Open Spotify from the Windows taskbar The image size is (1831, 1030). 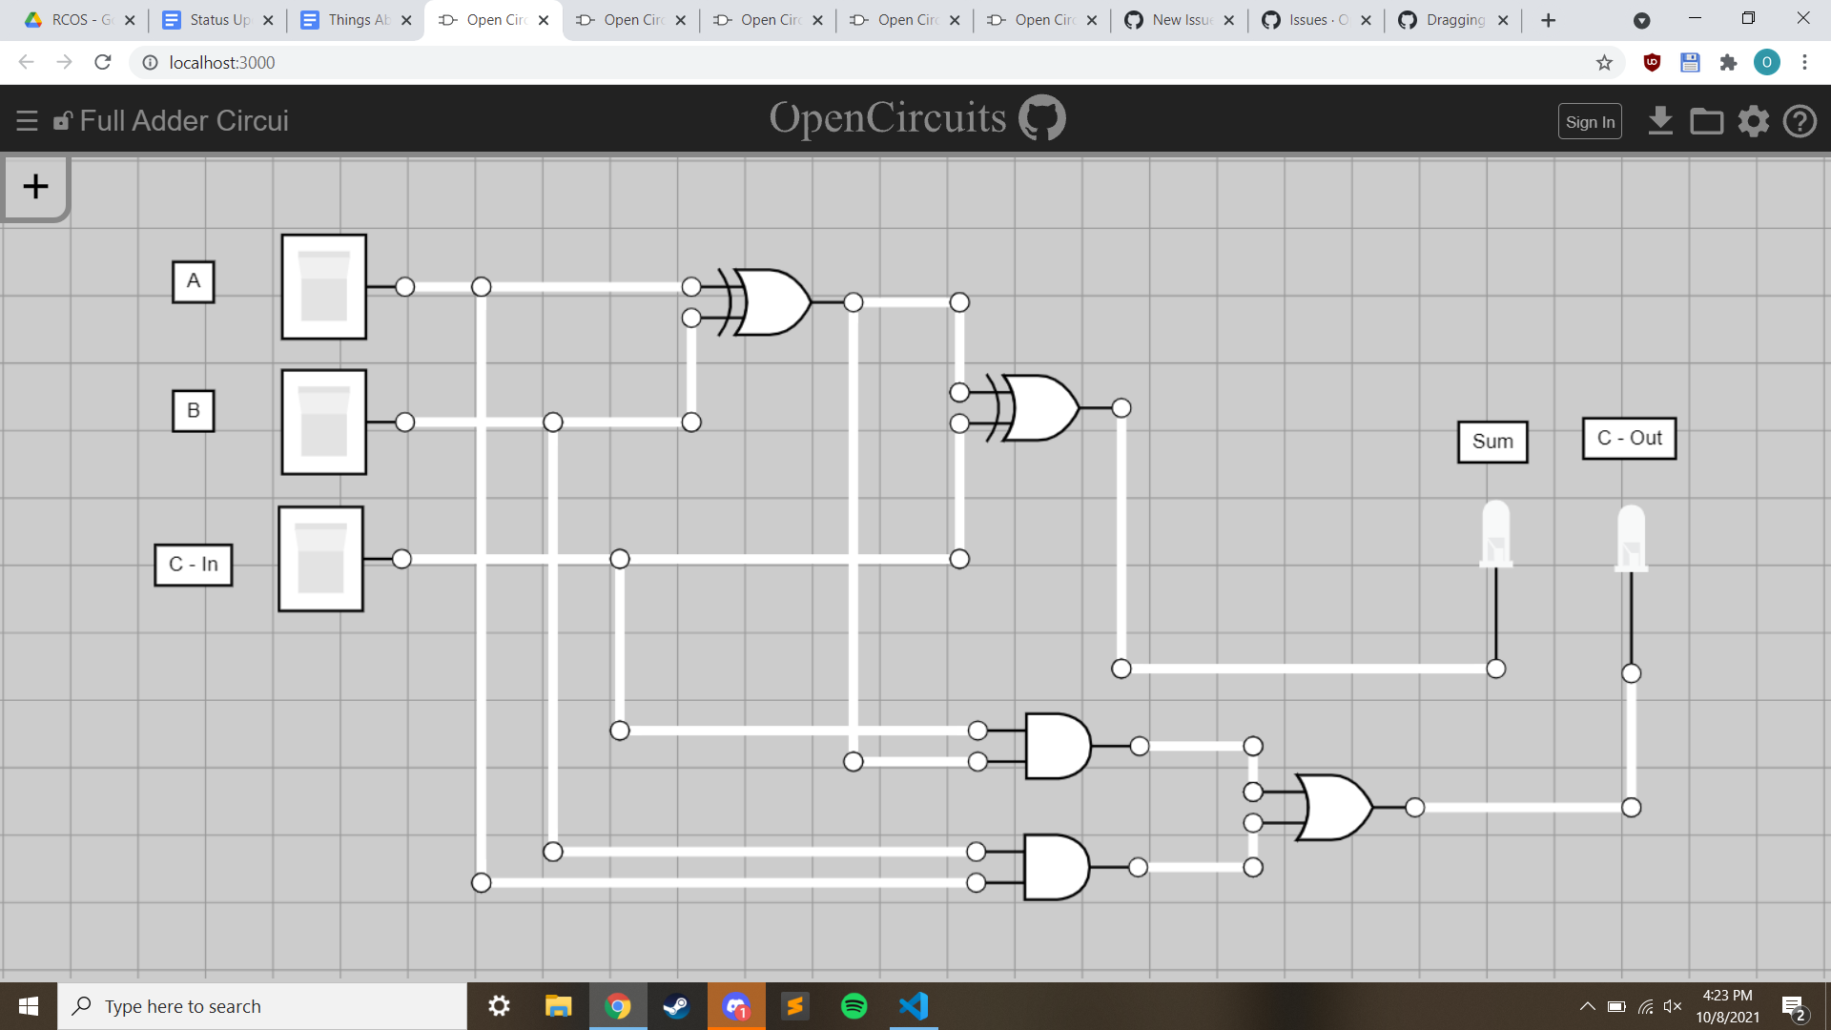click(854, 1006)
